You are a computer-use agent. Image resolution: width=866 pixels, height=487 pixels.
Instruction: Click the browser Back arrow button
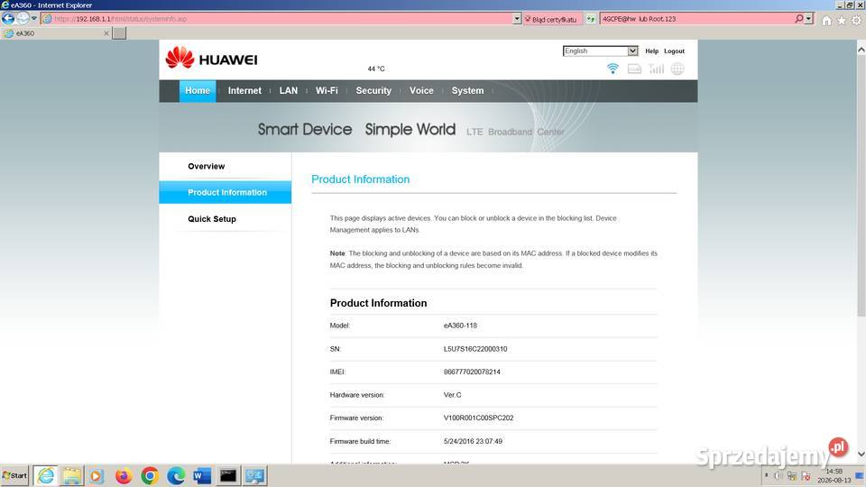8,18
